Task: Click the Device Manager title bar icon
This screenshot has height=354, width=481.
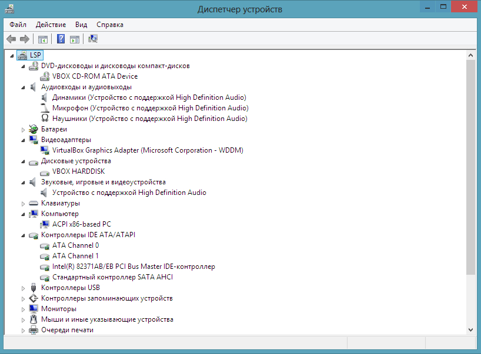Action: coord(9,9)
